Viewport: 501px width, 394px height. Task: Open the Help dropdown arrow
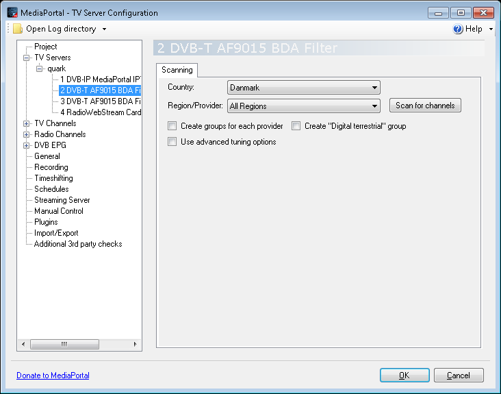pyautogui.click(x=491, y=29)
